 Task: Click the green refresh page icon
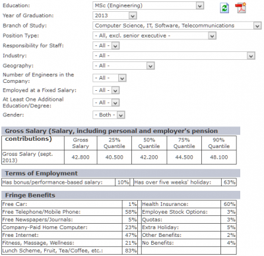pyautogui.click(x=224, y=9)
